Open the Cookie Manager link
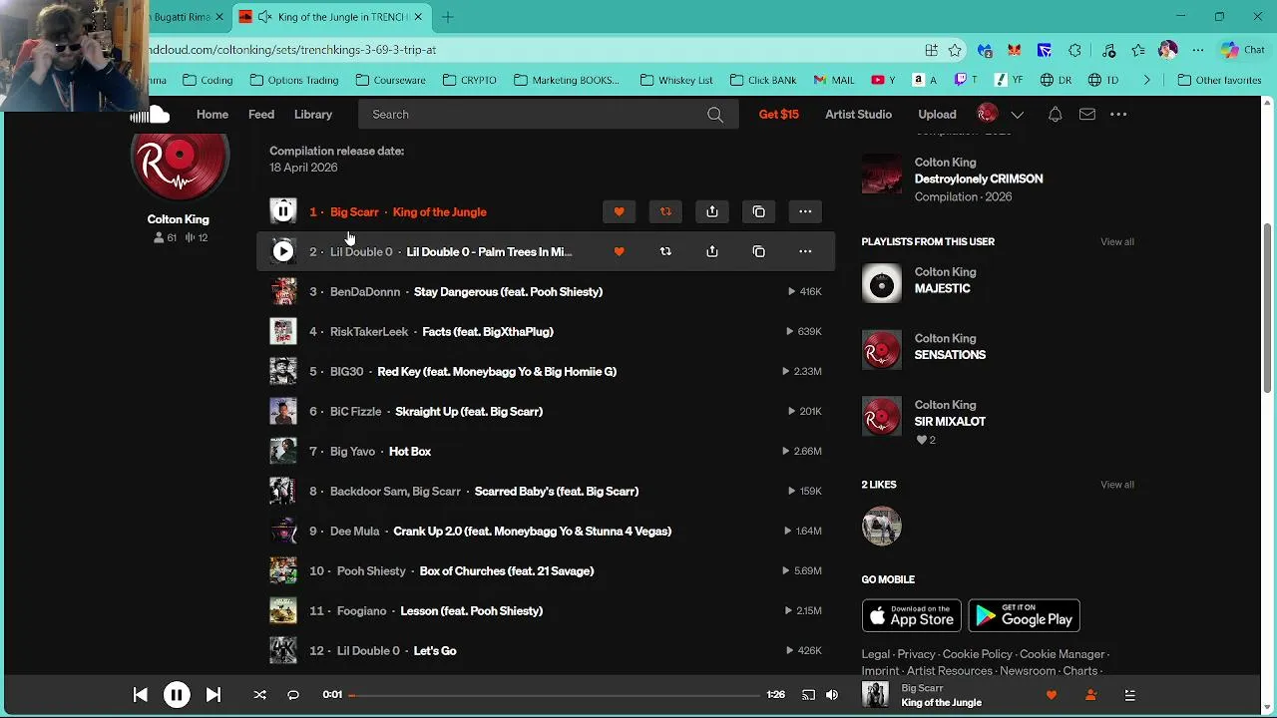Image resolution: width=1277 pixels, height=718 pixels. point(1062,654)
